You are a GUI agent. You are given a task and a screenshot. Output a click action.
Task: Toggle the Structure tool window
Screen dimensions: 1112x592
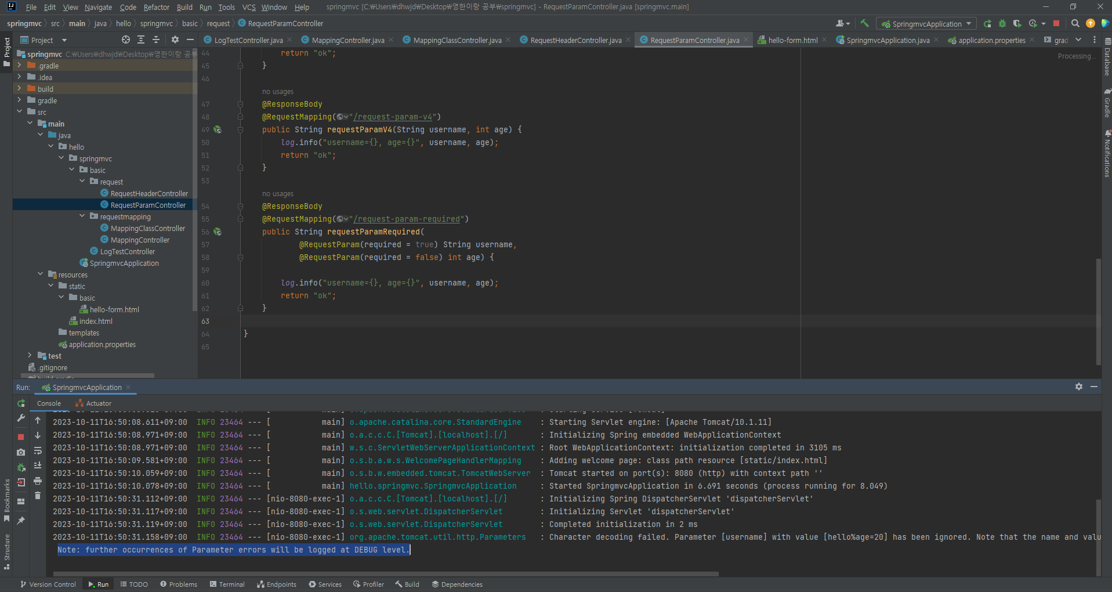pos(6,551)
